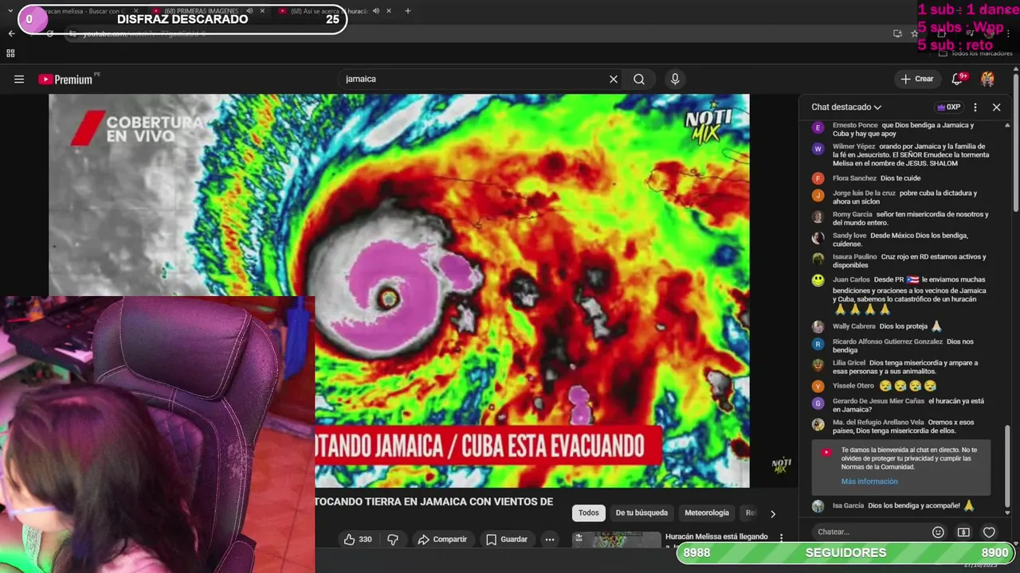Viewport: 1020px width, 573px height.
Task: Open Super Chat purchase dollar icon
Action: click(x=963, y=532)
